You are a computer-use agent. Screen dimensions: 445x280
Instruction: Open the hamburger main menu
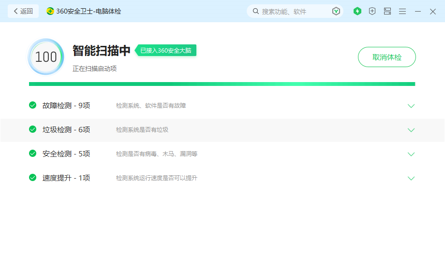[x=402, y=11]
